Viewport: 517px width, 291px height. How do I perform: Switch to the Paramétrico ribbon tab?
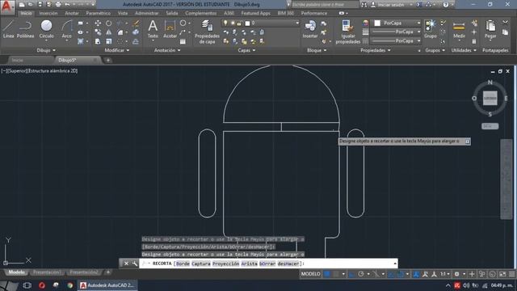click(x=99, y=13)
